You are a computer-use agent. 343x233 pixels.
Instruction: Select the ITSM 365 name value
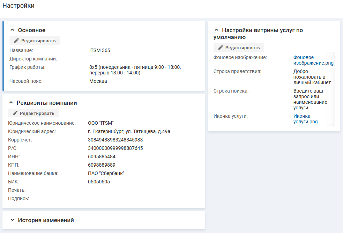coord(99,50)
